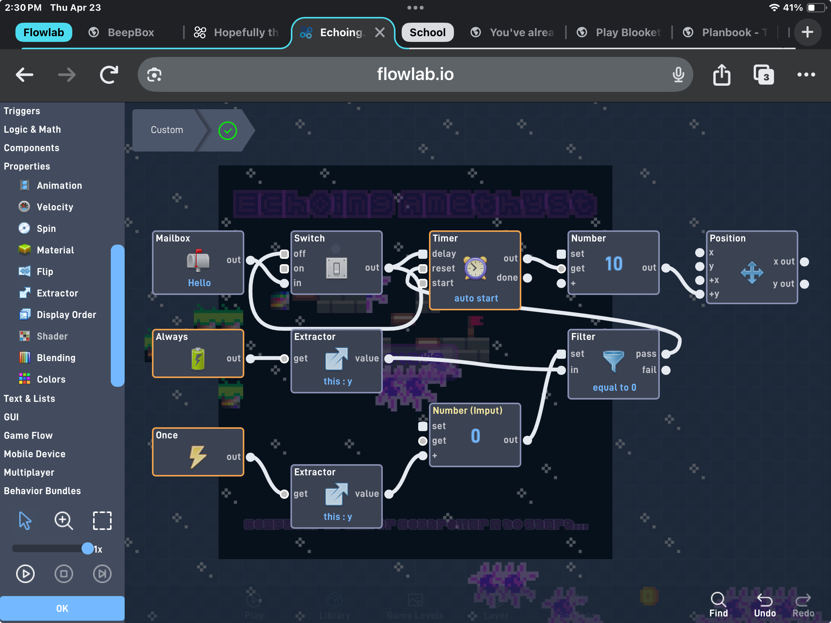
Task: Click the Redo arrow icon
Action: [803, 600]
